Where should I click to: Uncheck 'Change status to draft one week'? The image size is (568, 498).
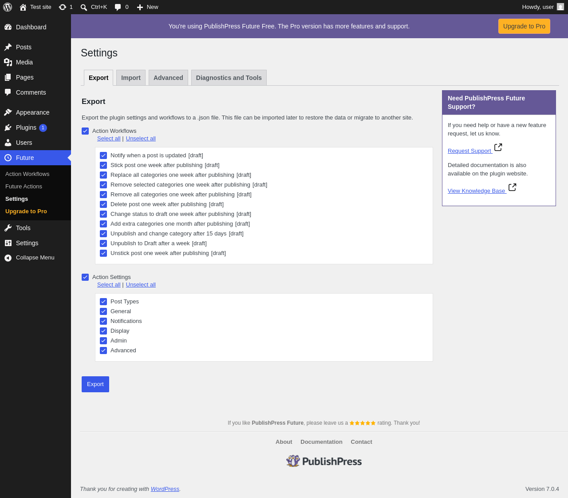coord(103,214)
